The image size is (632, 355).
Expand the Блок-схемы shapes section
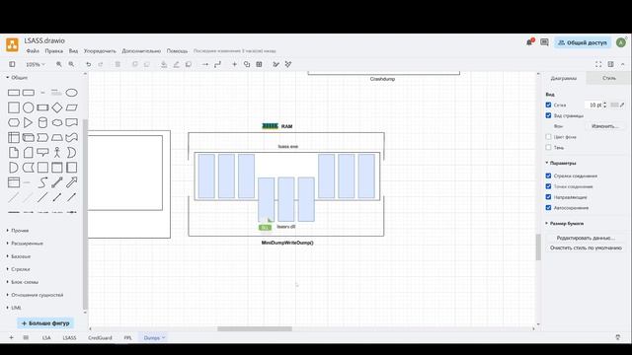22,282
